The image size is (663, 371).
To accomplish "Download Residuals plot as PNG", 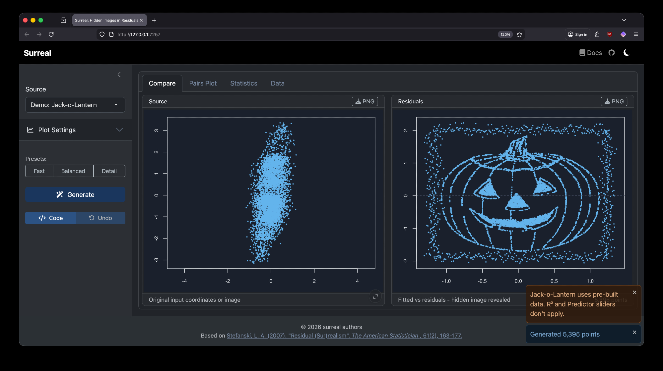I will 614,101.
